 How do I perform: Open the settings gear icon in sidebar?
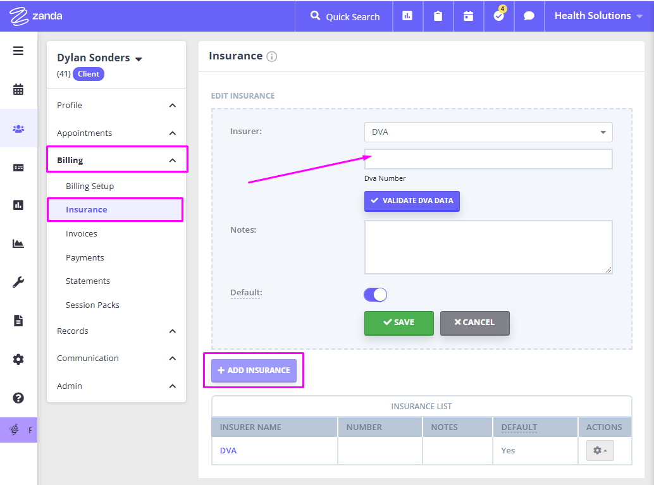point(18,359)
